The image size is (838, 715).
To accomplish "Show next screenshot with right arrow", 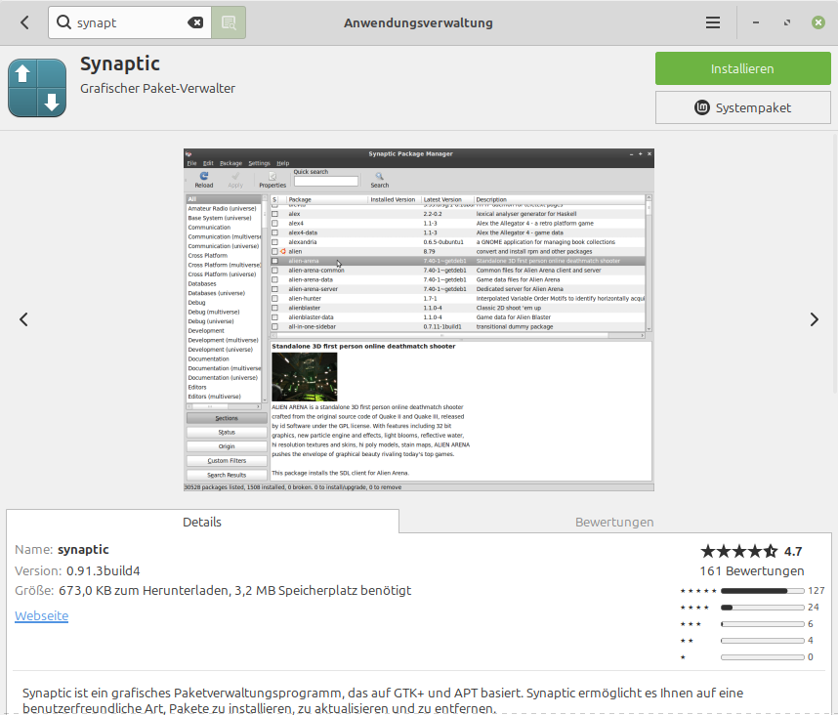I will (x=814, y=319).
